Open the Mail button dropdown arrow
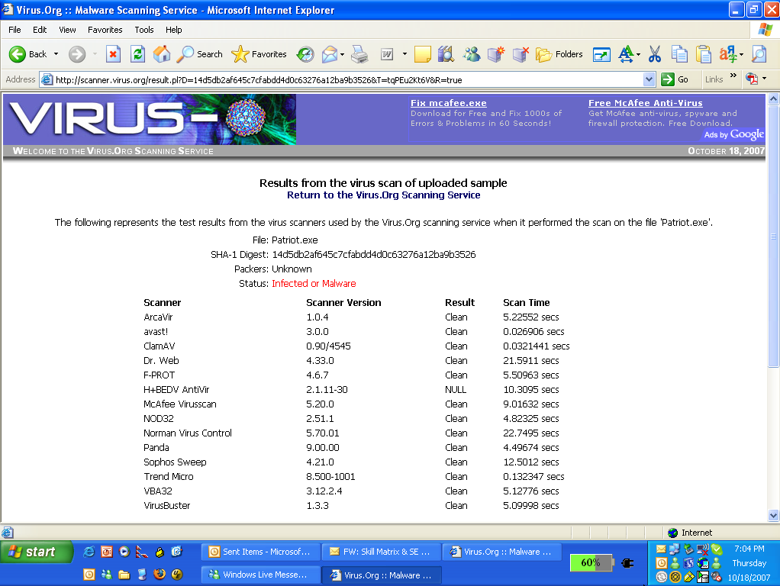The image size is (780, 586). pos(343,54)
